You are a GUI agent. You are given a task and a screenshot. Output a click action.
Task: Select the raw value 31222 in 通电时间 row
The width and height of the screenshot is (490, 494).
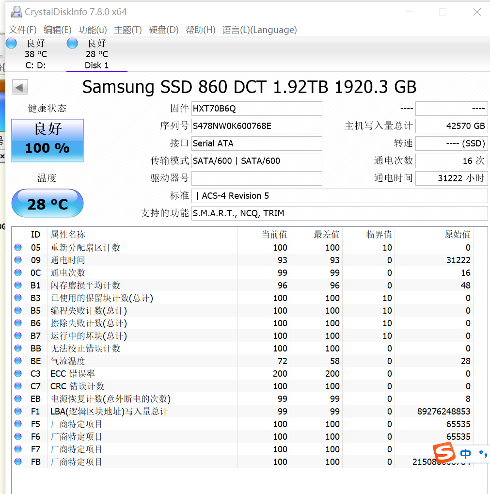click(458, 260)
